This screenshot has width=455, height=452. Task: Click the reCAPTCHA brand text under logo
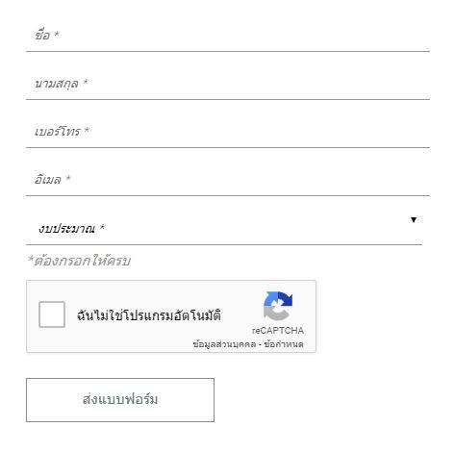click(278, 330)
